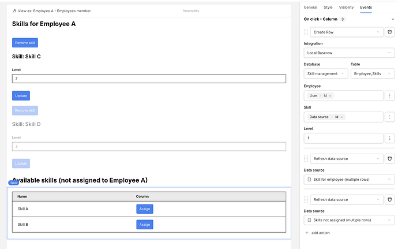Switch to the Style tab
The image size is (398, 249).
tap(328, 8)
